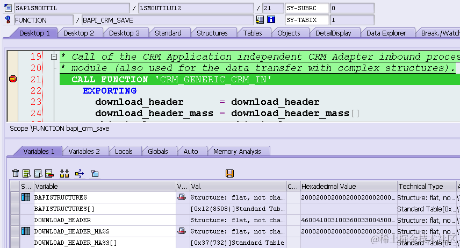Viewport: 460px width, 248px height.
Task: Click the blue information icon
Action: tap(271, 20)
